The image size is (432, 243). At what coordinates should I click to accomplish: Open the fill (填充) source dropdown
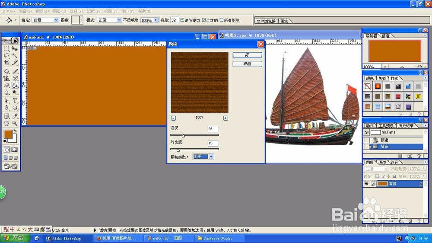point(56,20)
